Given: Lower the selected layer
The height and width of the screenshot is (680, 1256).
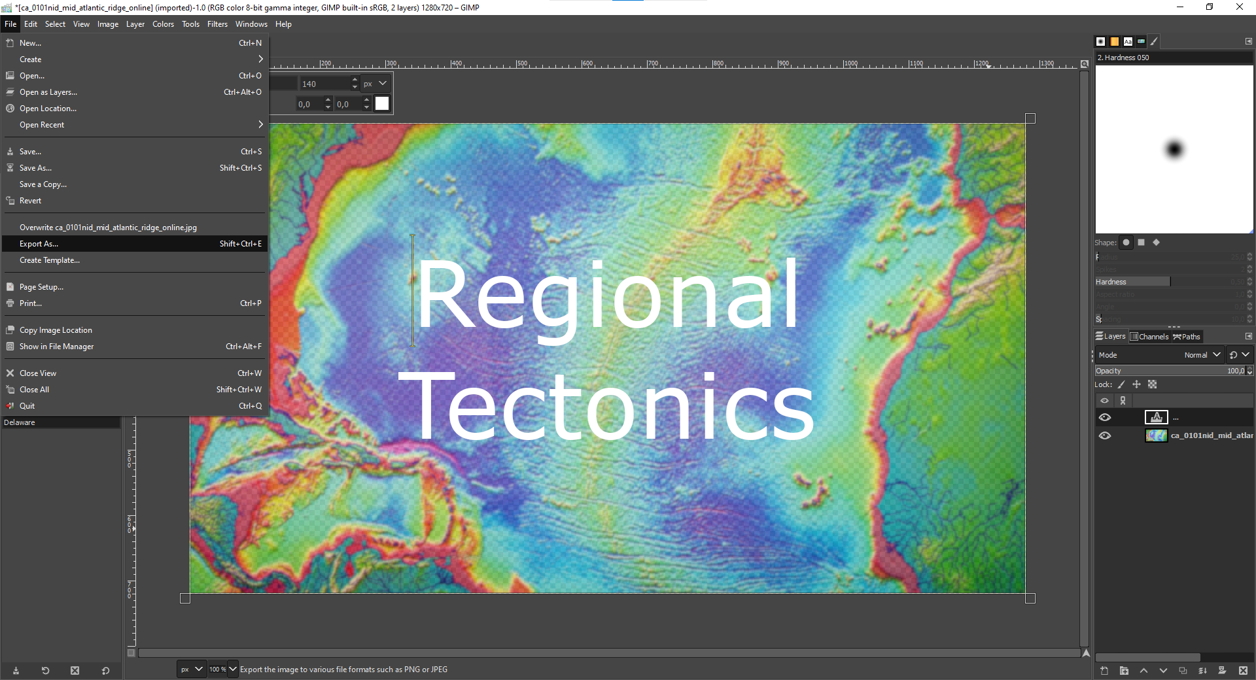Looking at the screenshot, I should tap(1163, 671).
